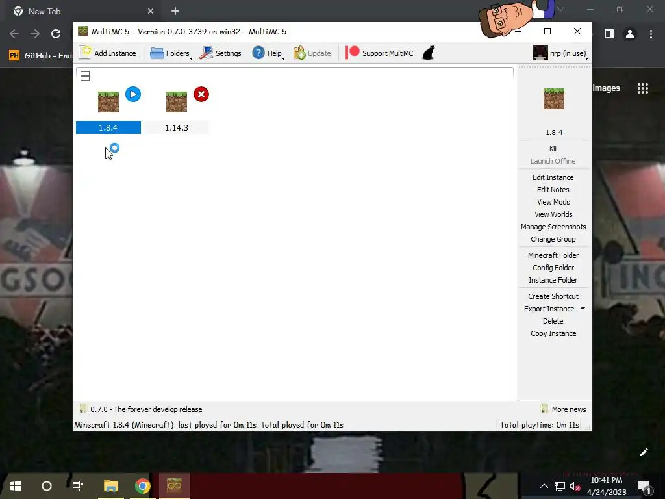This screenshot has width=665, height=499.
Task: Click Chrome's forward arrow
Action: click(35, 34)
